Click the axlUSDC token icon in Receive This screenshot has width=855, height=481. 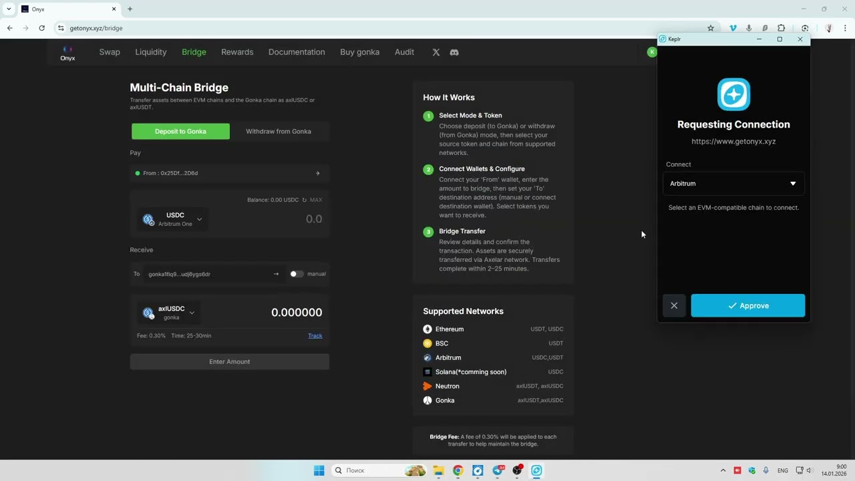tap(148, 313)
